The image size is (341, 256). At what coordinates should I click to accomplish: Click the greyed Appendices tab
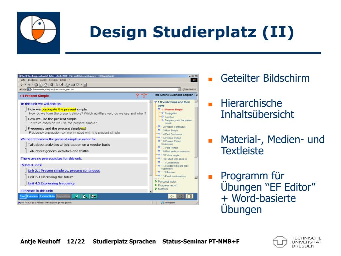(x=63, y=196)
